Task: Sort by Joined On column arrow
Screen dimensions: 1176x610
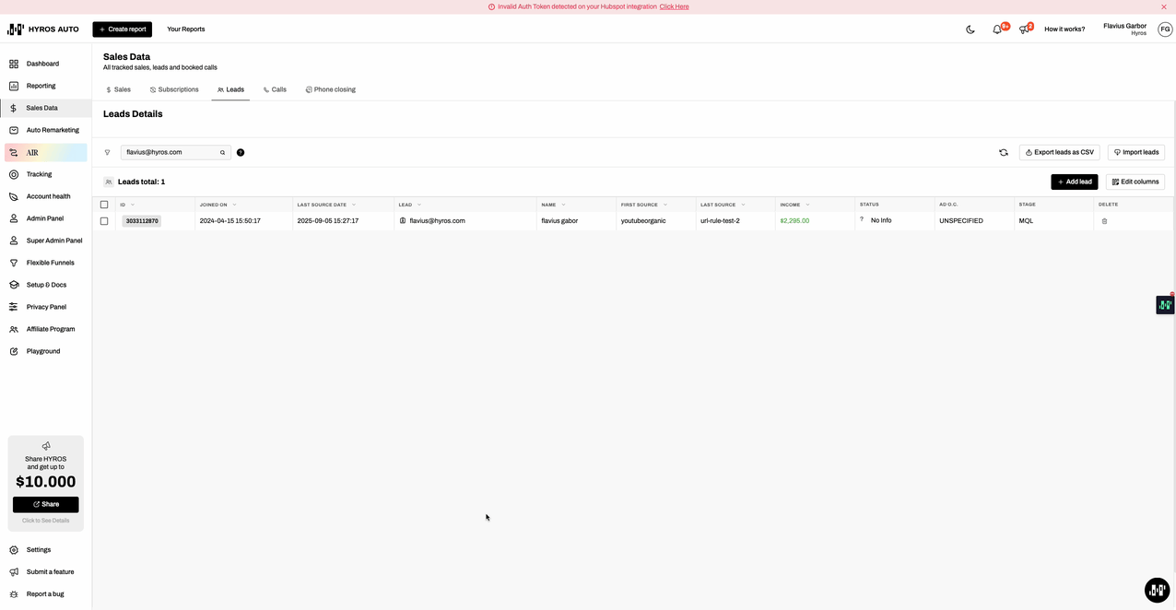Action: click(x=234, y=205)
